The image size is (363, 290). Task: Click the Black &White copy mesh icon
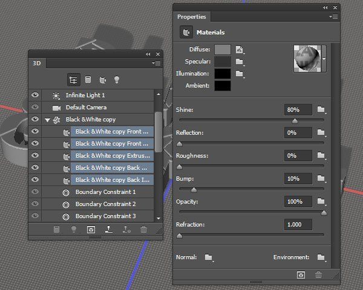[x=57, y=120]
